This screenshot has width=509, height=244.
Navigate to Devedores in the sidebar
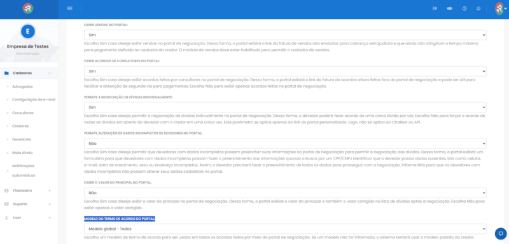(22, 139)
